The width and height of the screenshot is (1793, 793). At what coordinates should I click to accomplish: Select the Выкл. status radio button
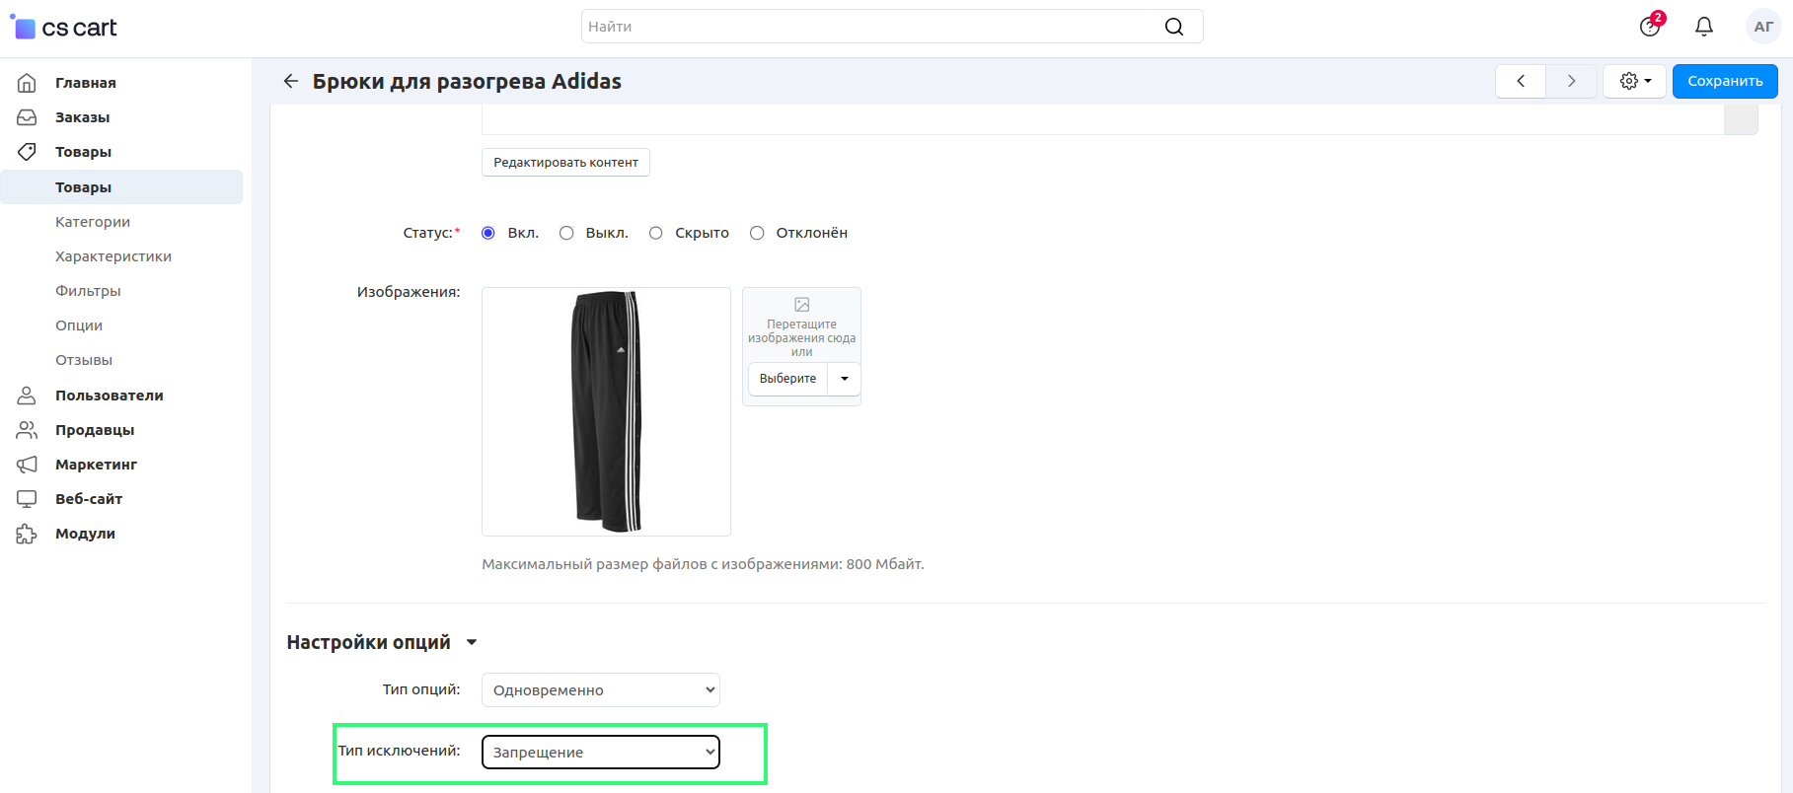(x=566, y=233)
